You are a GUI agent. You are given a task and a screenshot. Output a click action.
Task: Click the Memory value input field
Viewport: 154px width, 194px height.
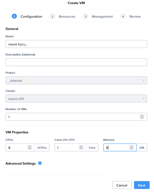116,148
